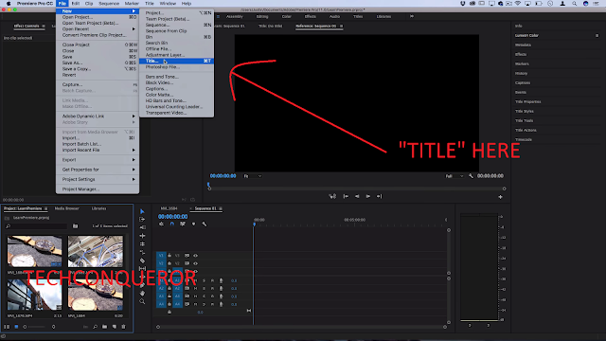
Task: Solo audio track A3
Action: [x=205, y=296]
